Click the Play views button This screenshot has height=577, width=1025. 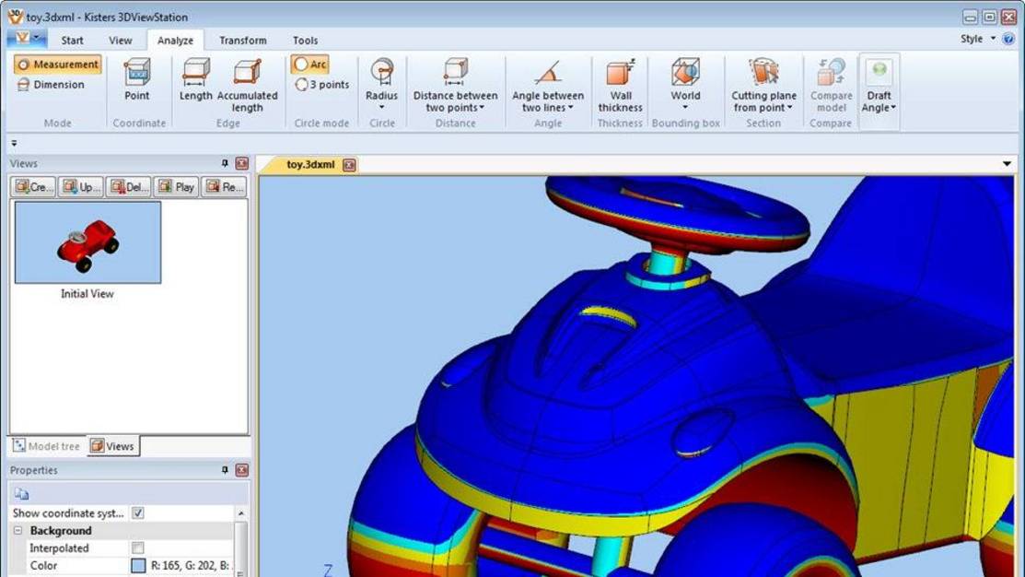click(177, 187)
